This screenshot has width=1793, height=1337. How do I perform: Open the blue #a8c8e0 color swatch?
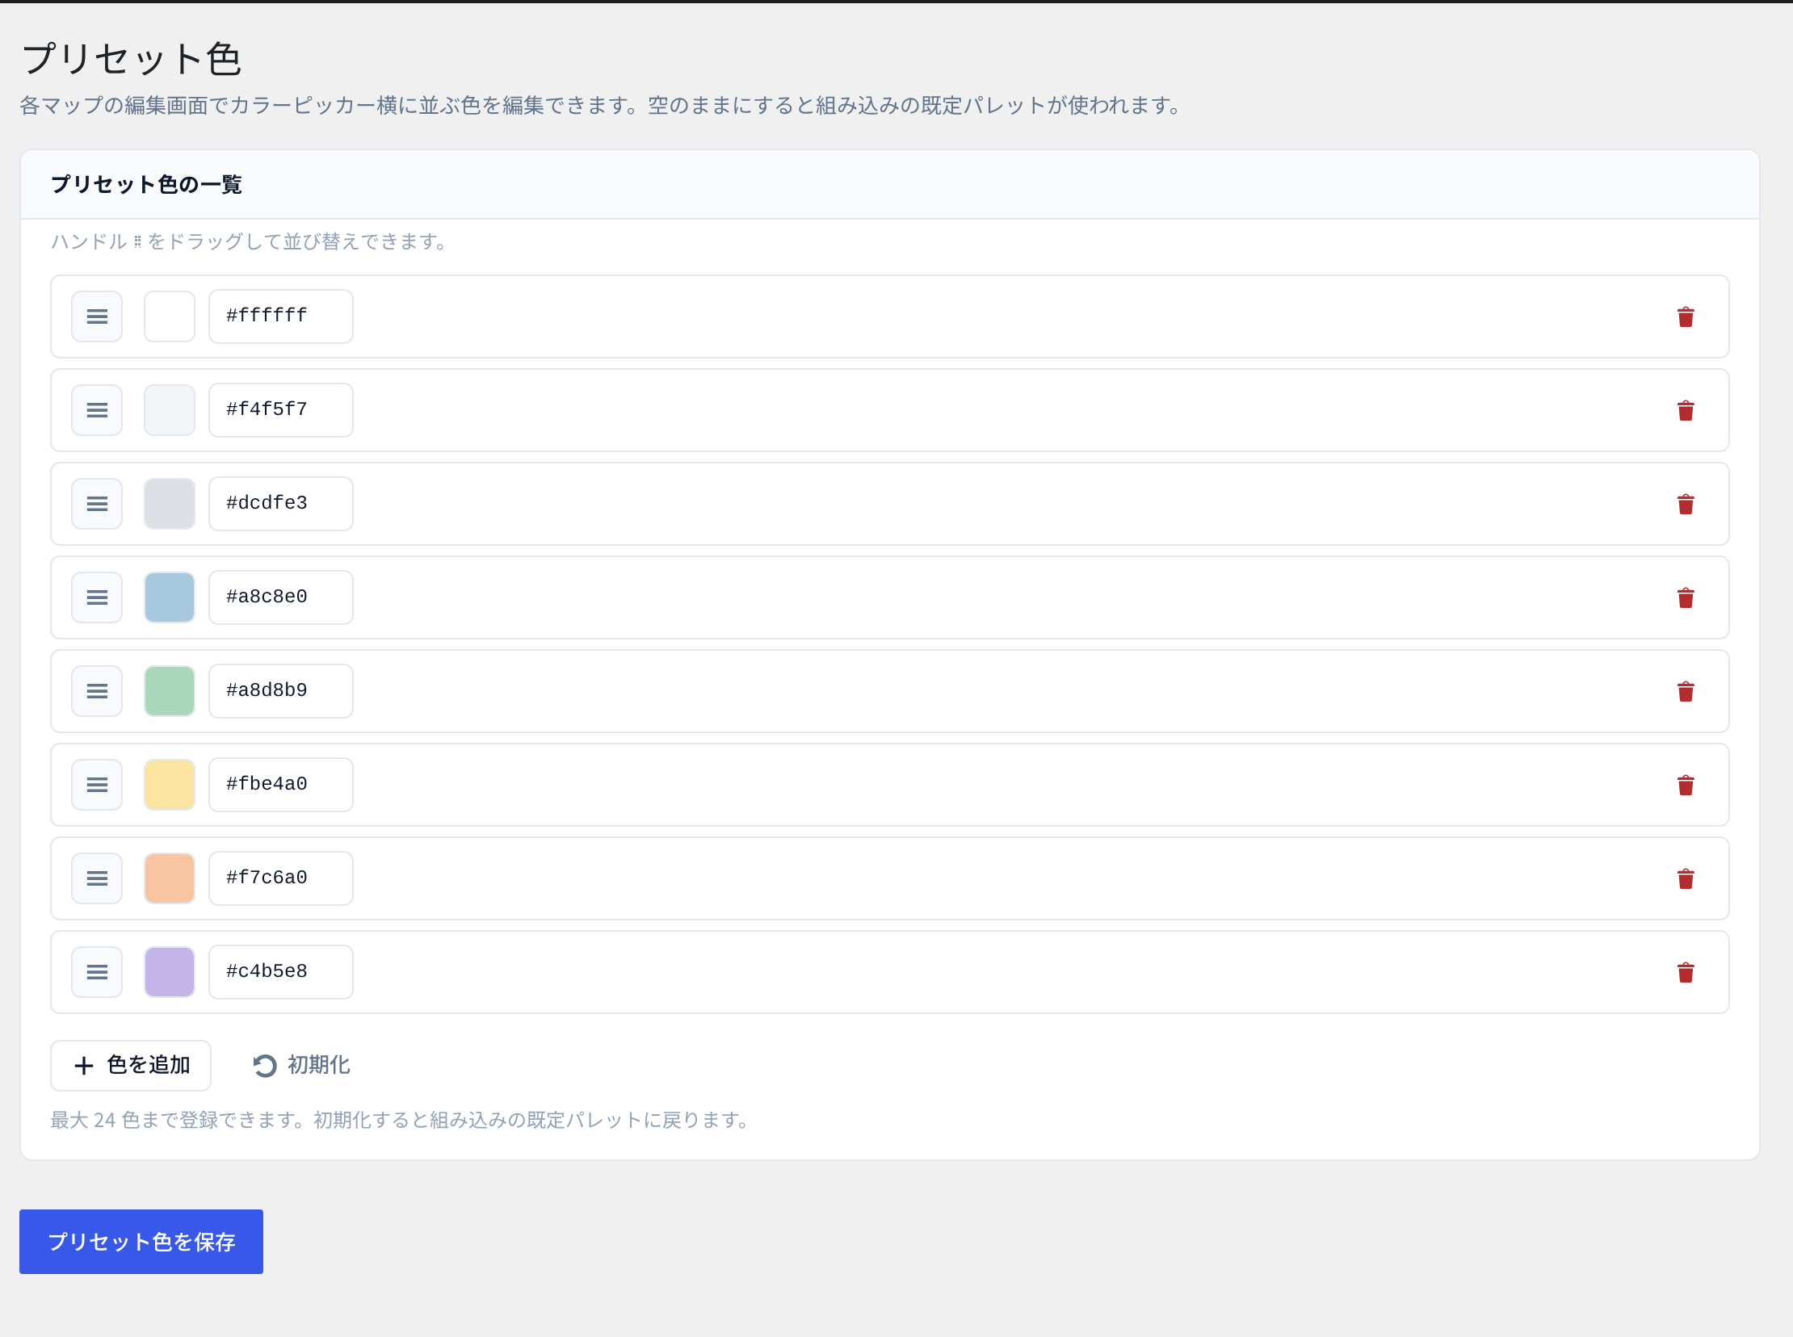(169, 597)
